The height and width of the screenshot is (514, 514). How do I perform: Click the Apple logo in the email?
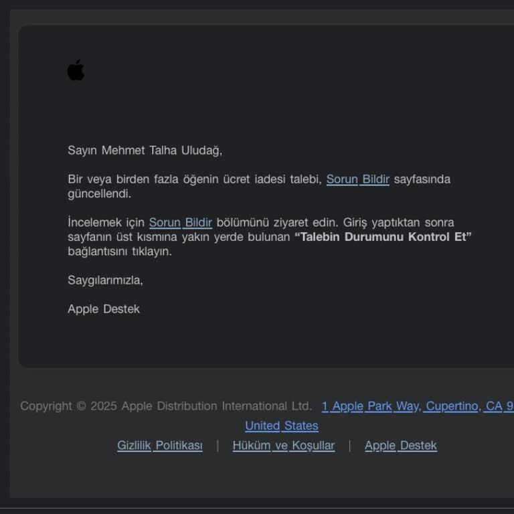(76, 70)
